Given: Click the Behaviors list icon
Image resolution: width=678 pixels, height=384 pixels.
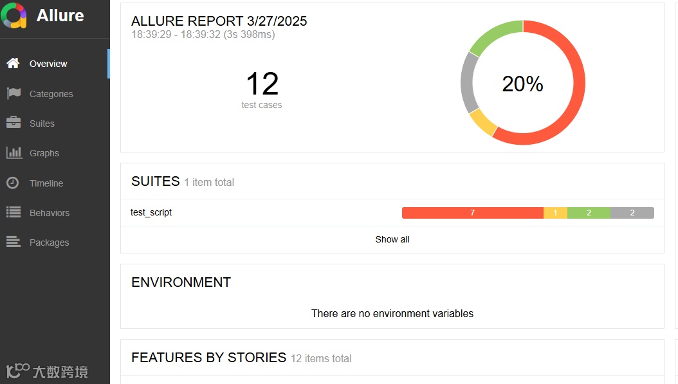Looking at the screenshot, I should click(13, 213).
